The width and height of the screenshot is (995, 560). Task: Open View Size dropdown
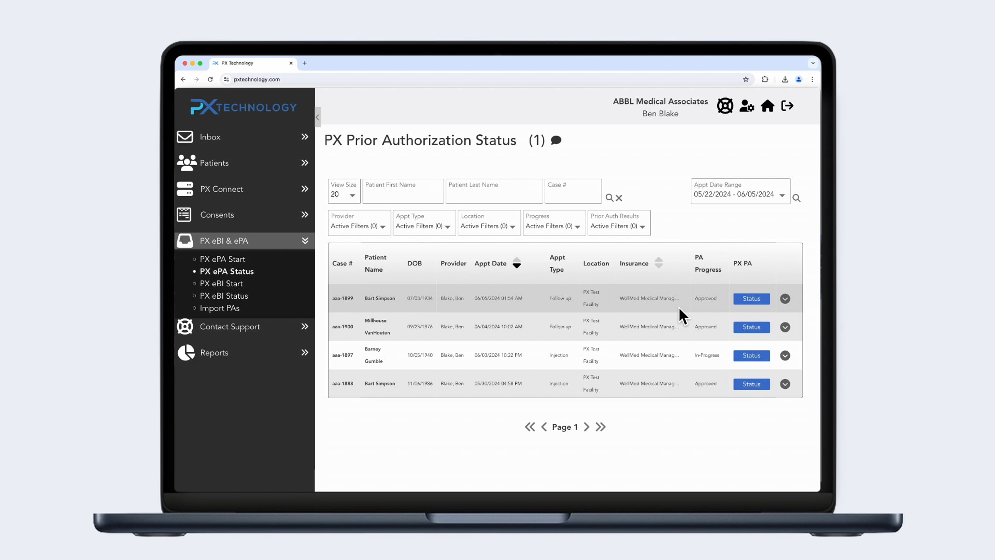pos(344,191)
